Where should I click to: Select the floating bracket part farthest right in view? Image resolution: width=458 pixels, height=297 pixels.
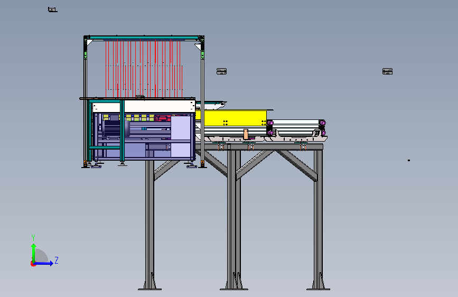coord(387,71)
